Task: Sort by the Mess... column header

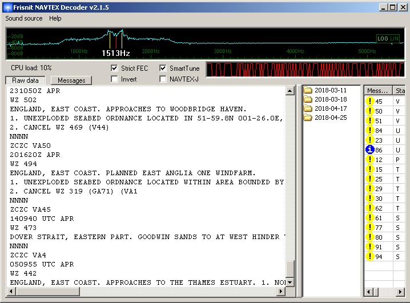Action: [x=378, y=91]
